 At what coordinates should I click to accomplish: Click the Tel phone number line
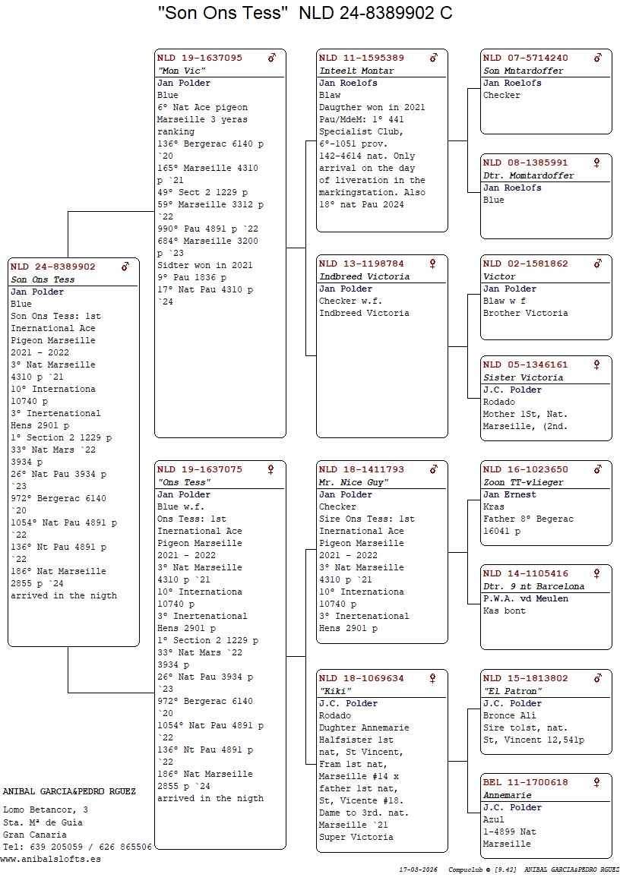click(x=77, y=847)
